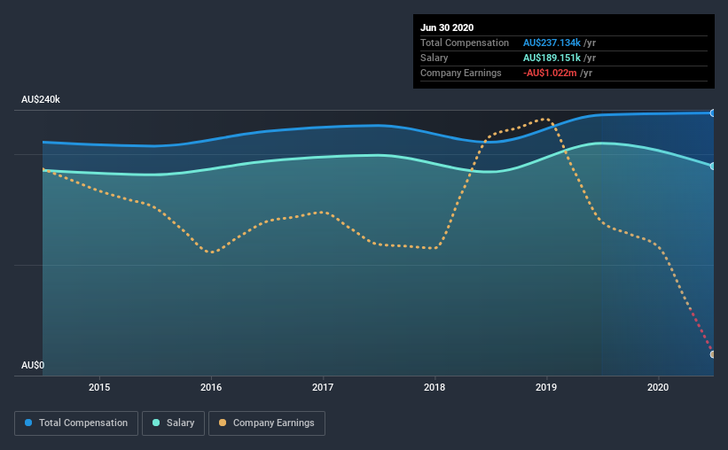Click the 2019 x-axis label
728x450 pixels.
point(546,387)
